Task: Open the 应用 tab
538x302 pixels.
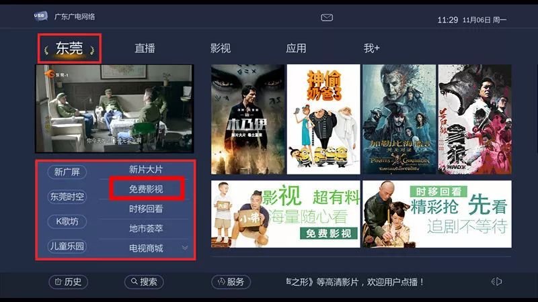Action: [296, 48]
